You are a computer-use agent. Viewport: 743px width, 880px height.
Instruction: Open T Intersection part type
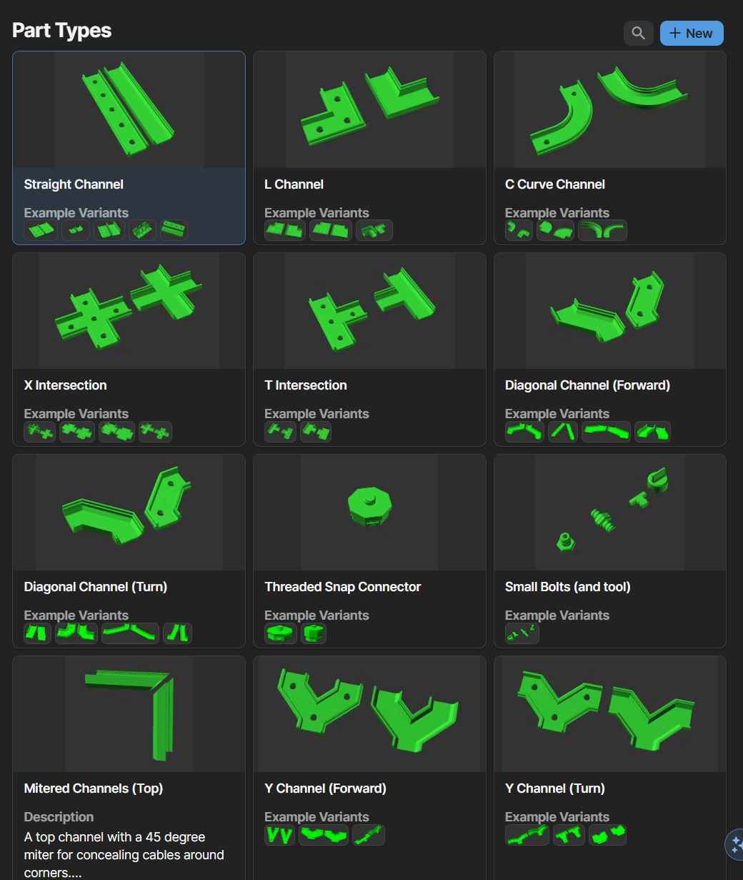[369, 350]
